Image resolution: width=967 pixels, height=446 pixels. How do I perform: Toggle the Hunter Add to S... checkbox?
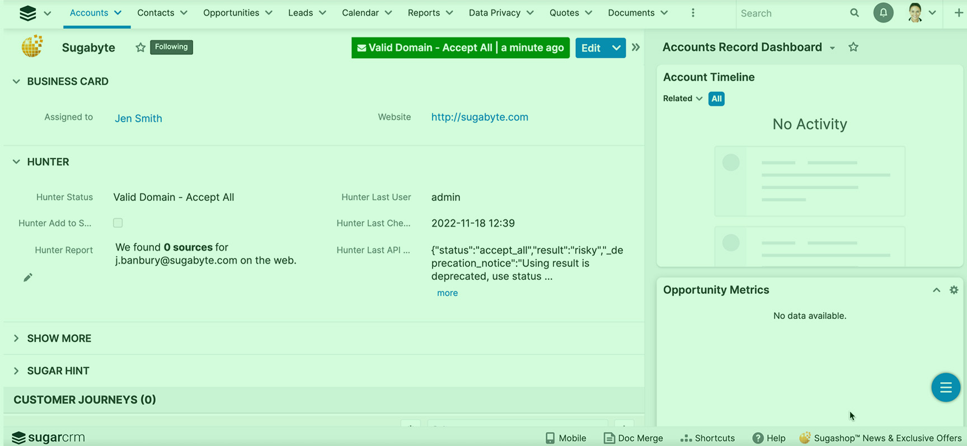(x=118, y=223)
